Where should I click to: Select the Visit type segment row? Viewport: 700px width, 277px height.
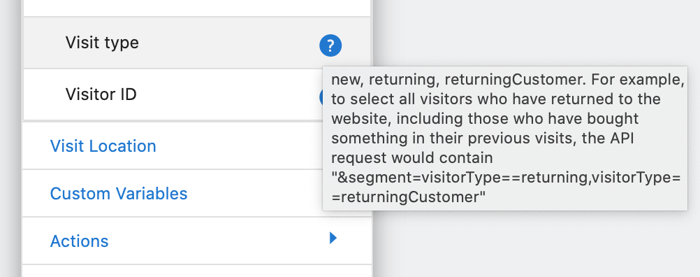(197, 43)
